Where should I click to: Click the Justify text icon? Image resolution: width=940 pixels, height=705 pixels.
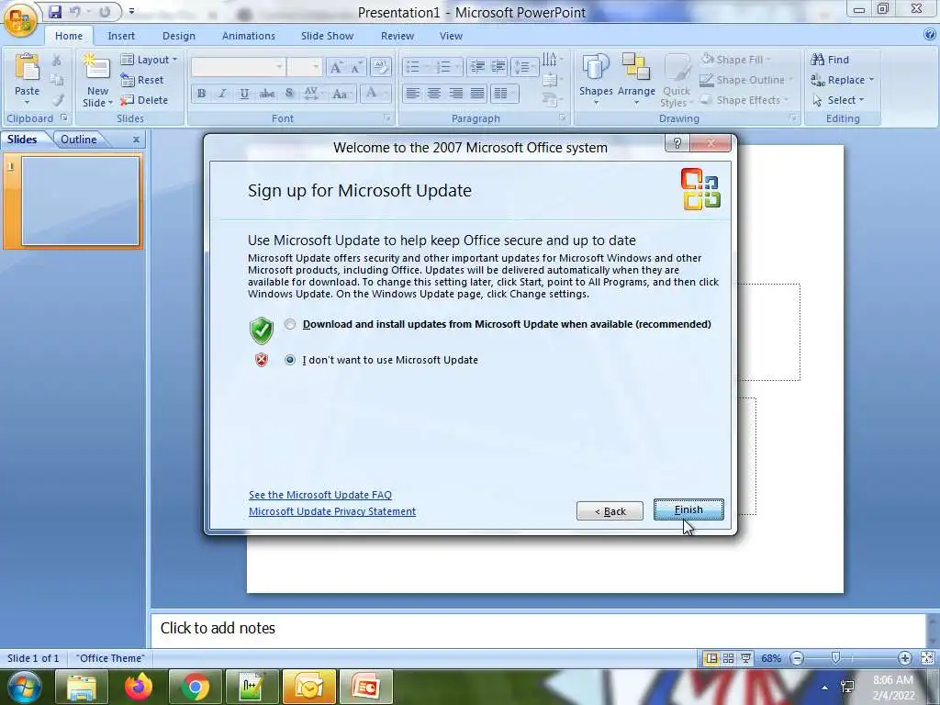[477, 94]
